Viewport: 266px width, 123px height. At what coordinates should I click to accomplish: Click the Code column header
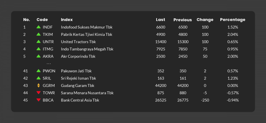coord(42,20)
